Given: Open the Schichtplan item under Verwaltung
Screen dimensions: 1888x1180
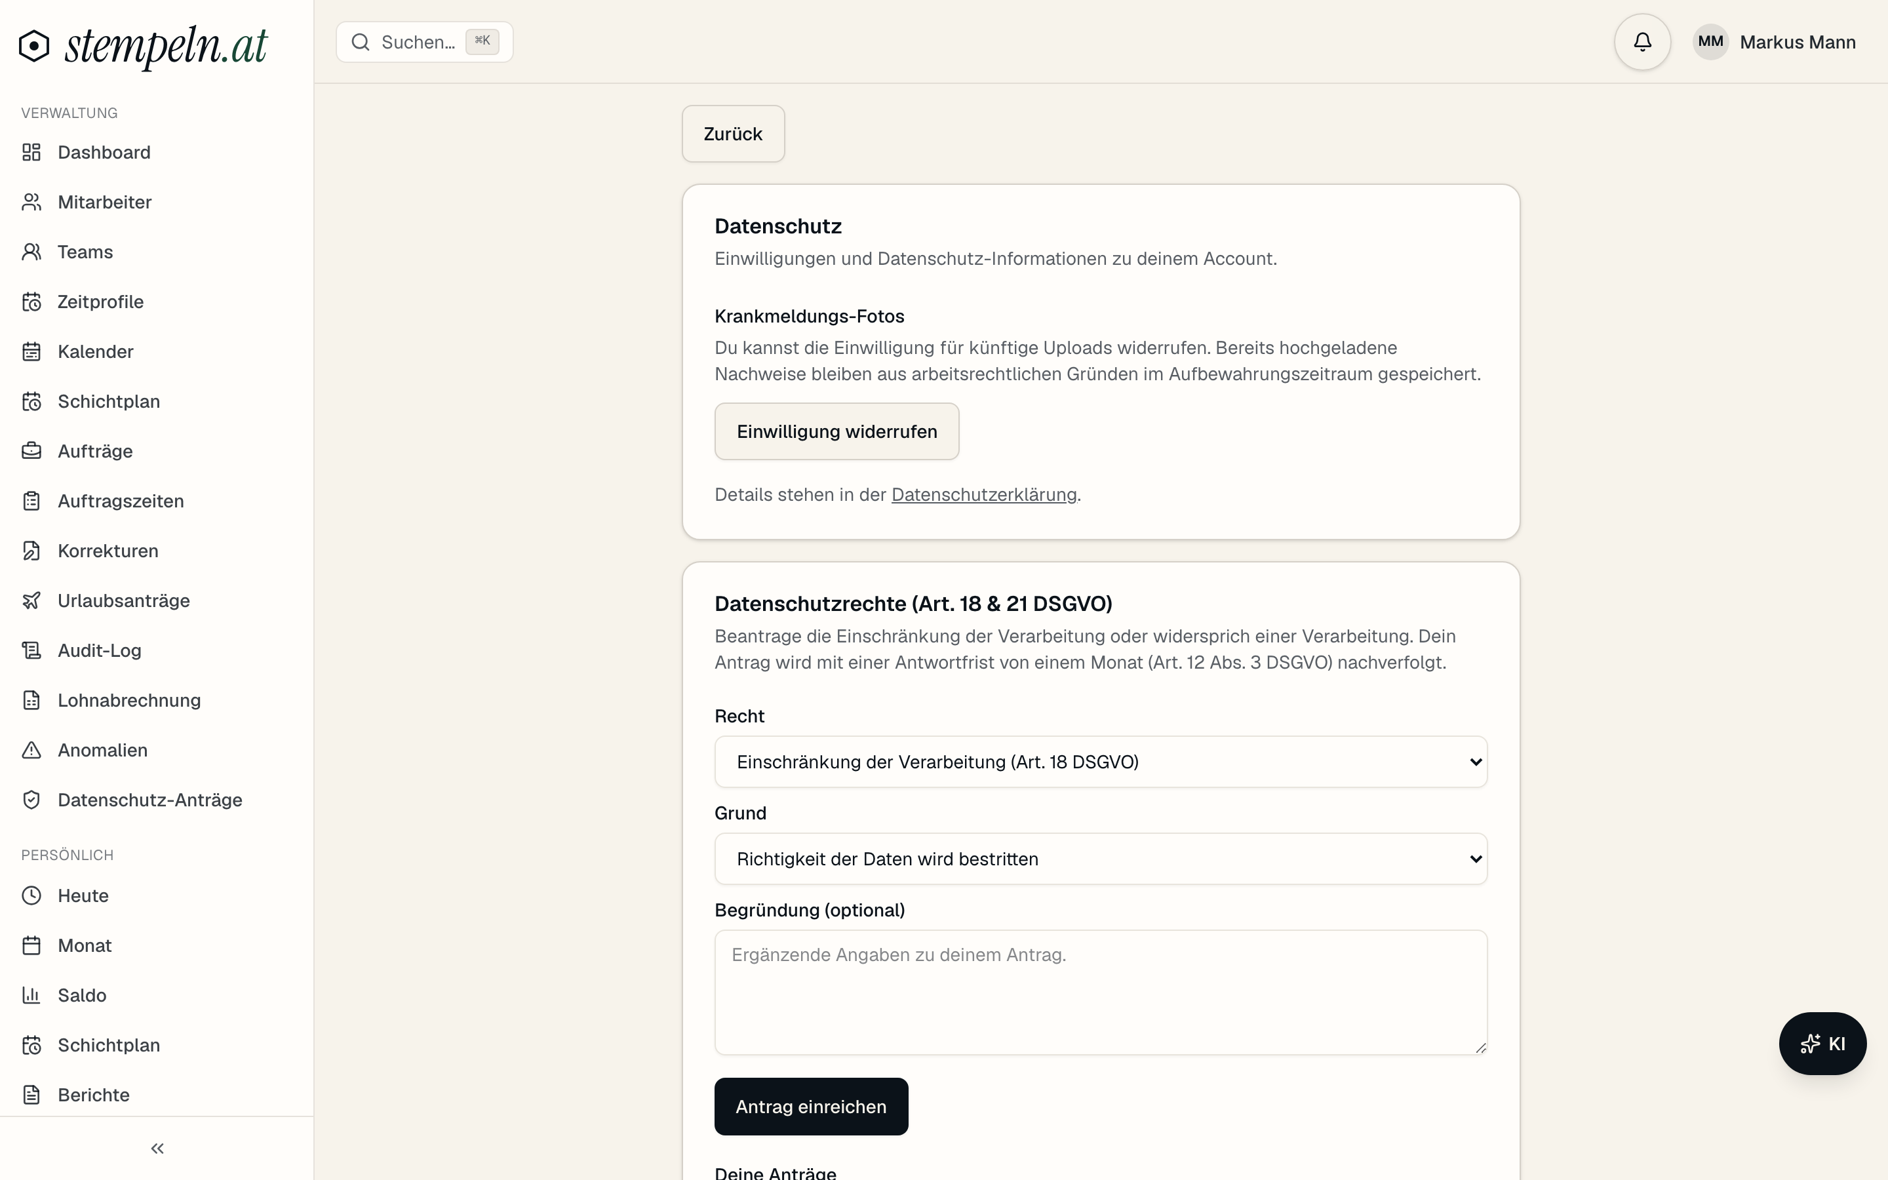Looking at the screenshot, I should (157, 401).
